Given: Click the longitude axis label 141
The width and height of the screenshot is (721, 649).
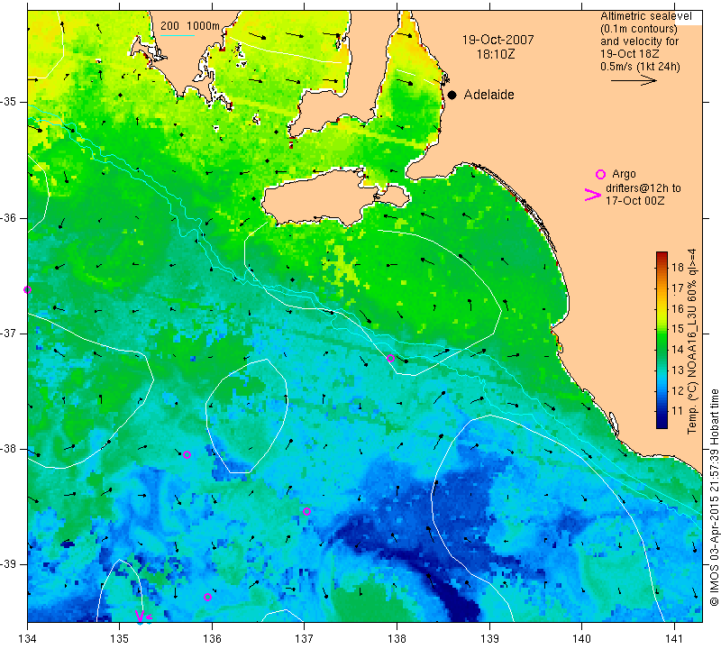Looking at the screenshot, I should point(674,639).
